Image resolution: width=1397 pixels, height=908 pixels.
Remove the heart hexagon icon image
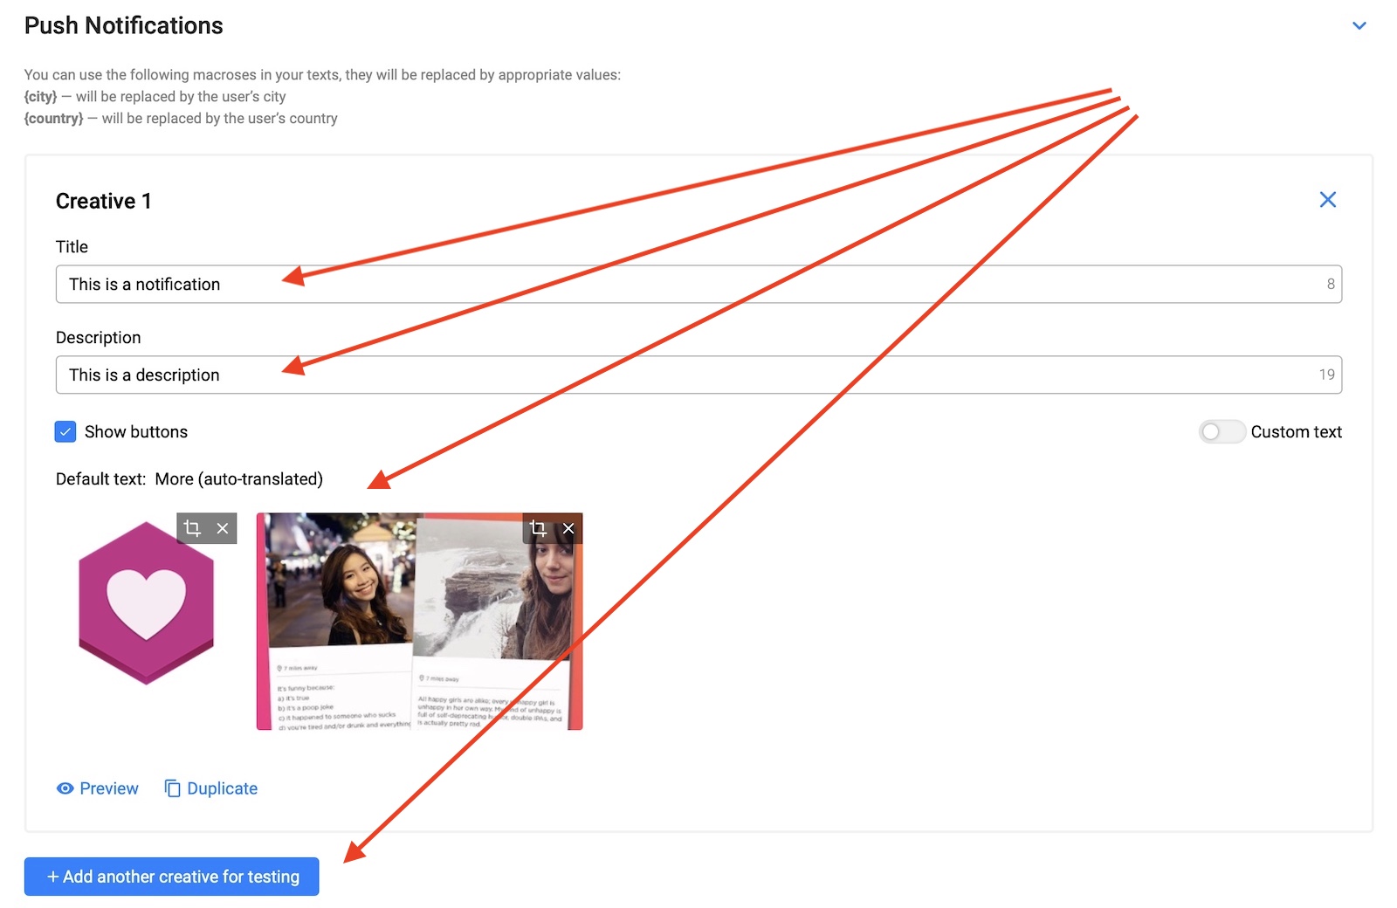tap(223, 528)
